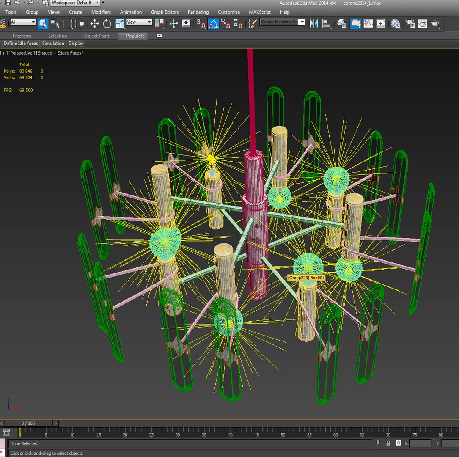The width and height of the screenshot is (459, 457).
Task: Open the Tools menu
Action: [x=11, y=12]
